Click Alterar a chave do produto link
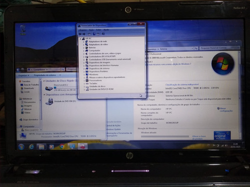 (199, 137)
